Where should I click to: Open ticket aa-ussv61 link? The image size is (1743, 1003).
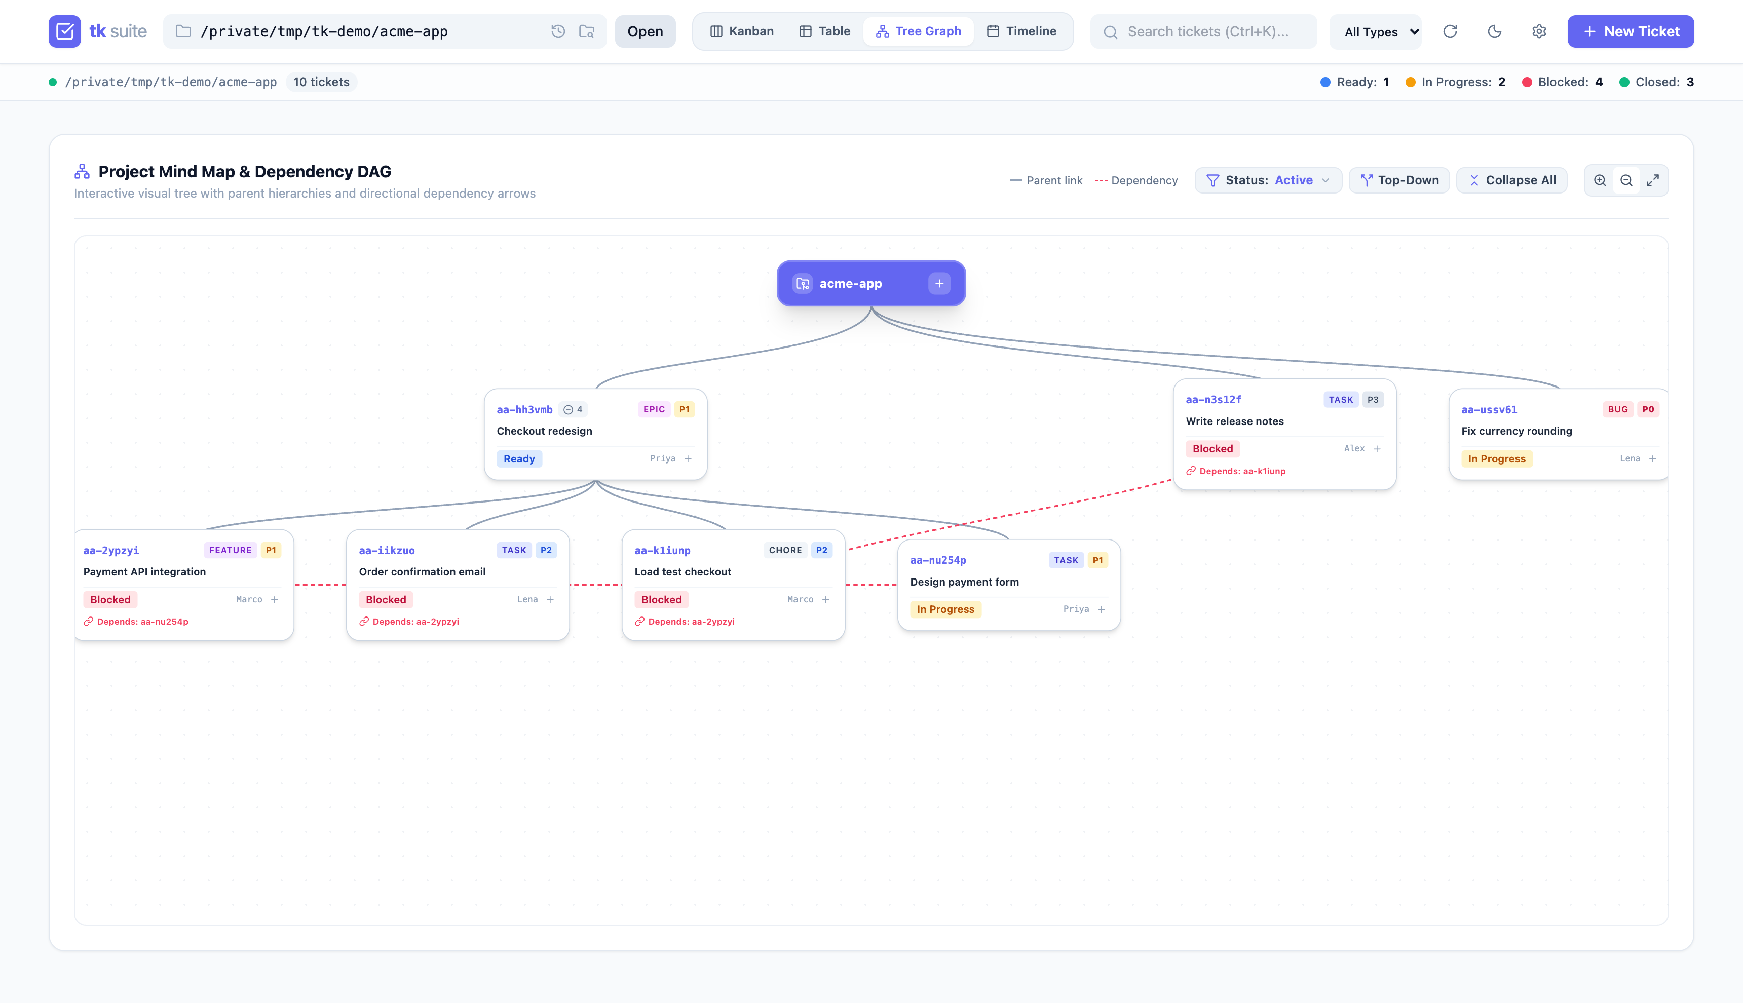pos(1489,410)
